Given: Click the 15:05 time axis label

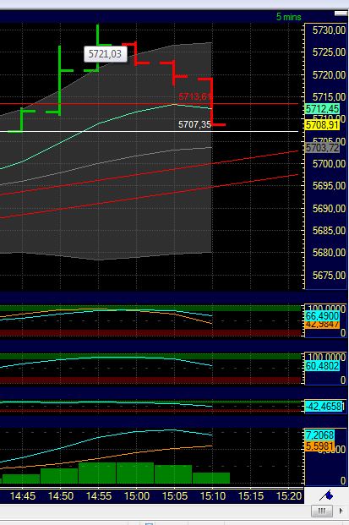Looking at the screenshot, I should (x=175, y=496).
